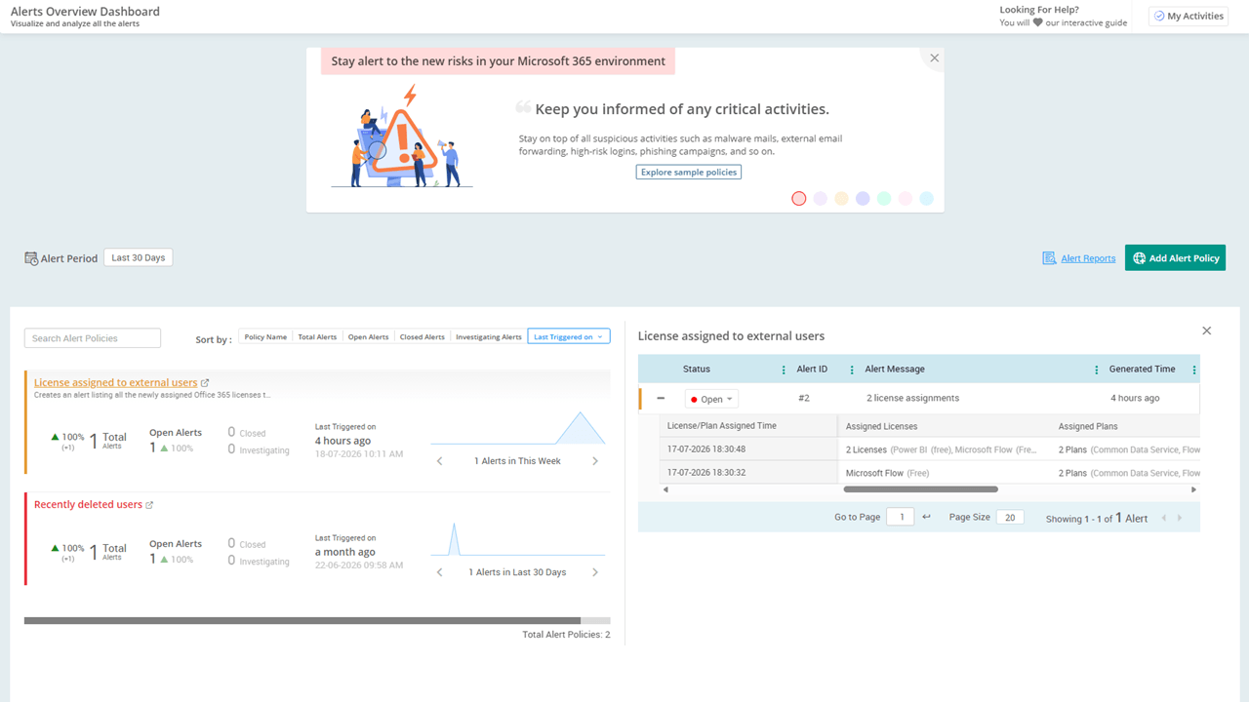Click the alert policies list horizontal scrollbar
This screenshot has height=702, width=1249.
click(x=302, y=620)
